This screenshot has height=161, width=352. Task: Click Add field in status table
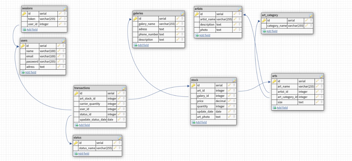(84, 154)
